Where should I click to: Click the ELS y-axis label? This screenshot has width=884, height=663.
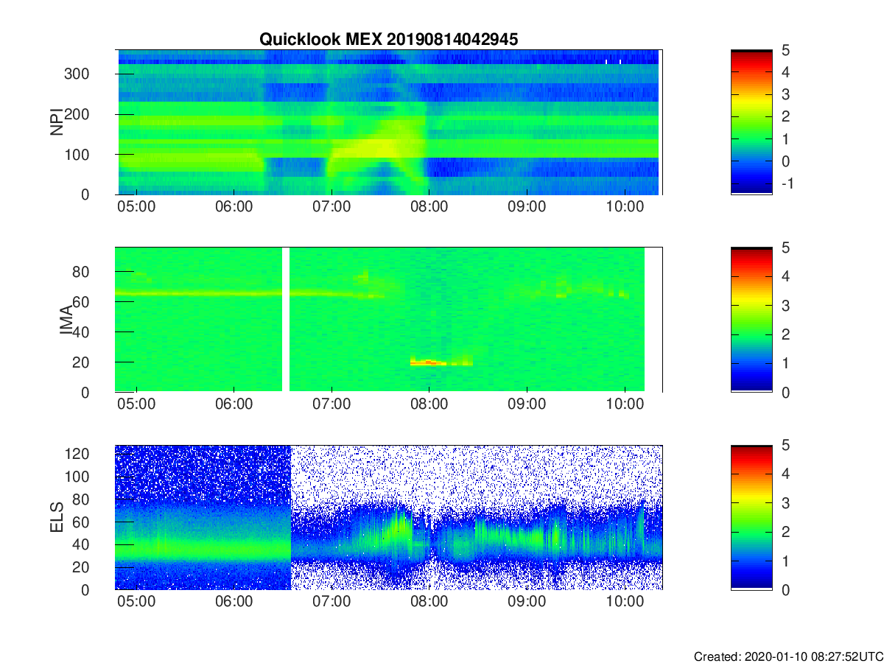click(56, 517)
